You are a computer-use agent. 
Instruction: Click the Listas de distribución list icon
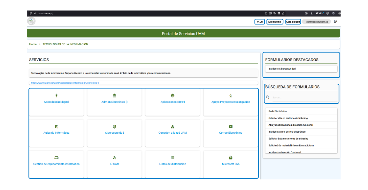(x=172, y=158)
